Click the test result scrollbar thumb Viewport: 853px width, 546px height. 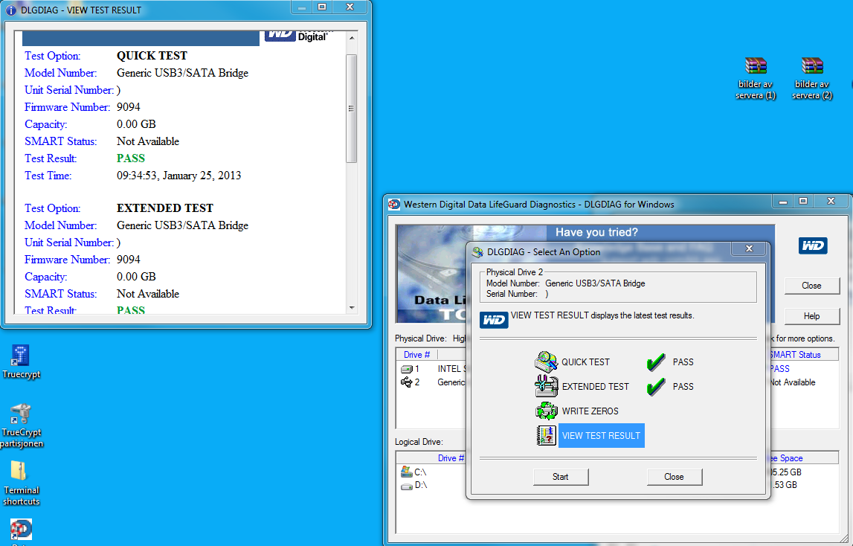[352, 109]
